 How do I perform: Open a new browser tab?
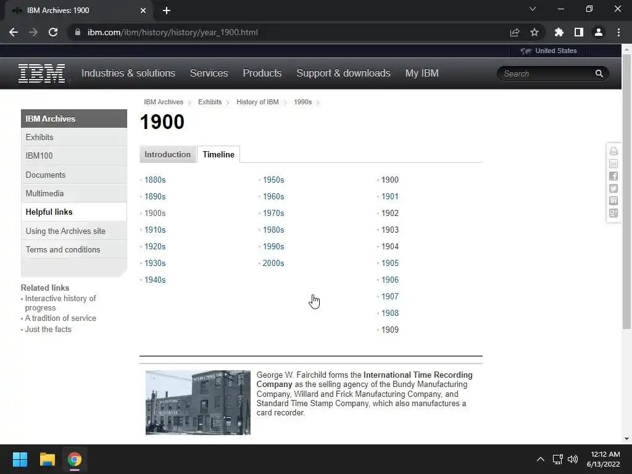pyautogui.click(x=167, y=10)
